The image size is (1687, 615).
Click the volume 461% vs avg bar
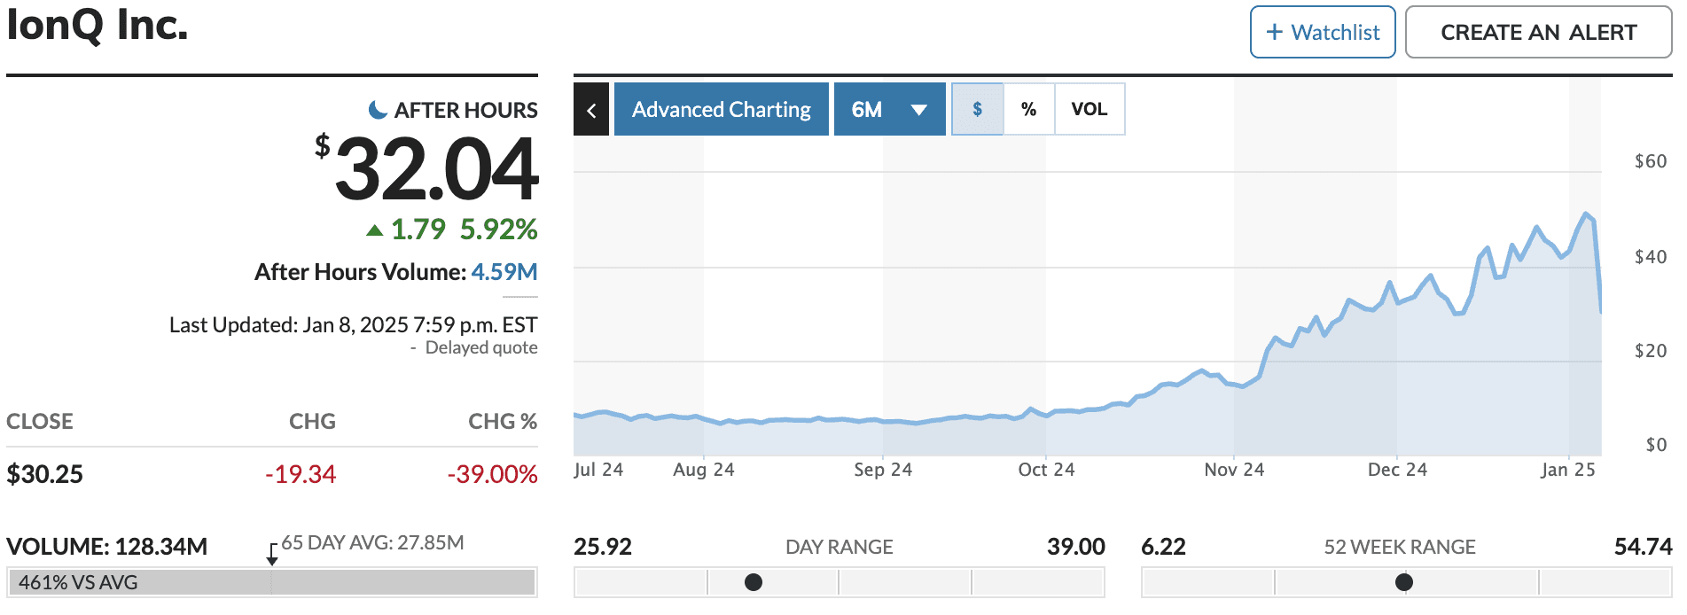tap(271, 582)
